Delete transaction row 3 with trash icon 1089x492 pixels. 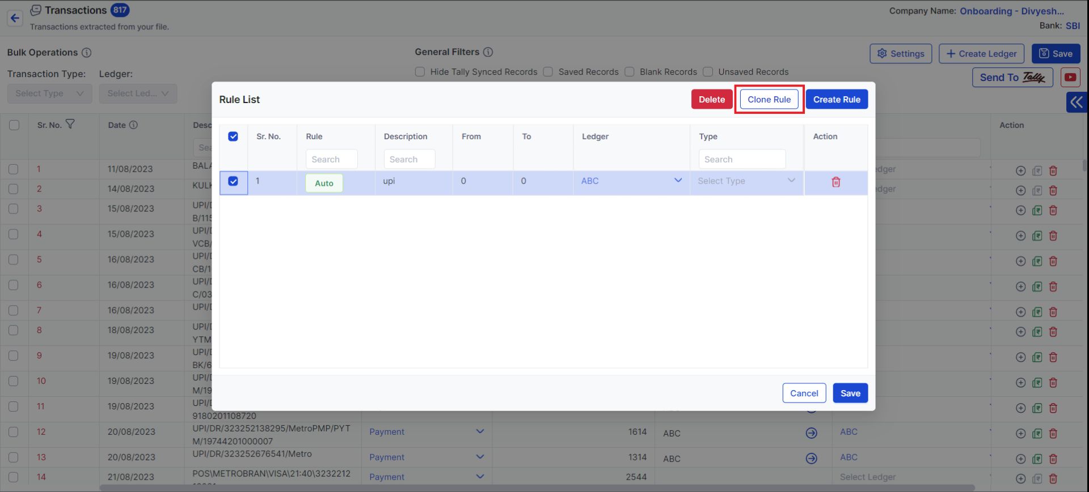coord(1053,210)
